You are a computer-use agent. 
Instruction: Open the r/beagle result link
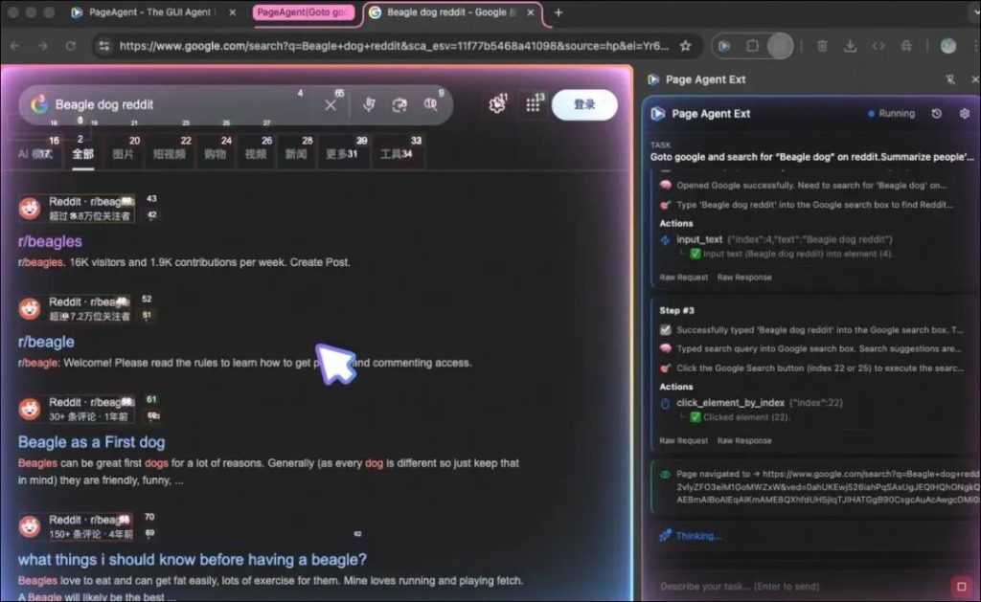click(46, 342)
